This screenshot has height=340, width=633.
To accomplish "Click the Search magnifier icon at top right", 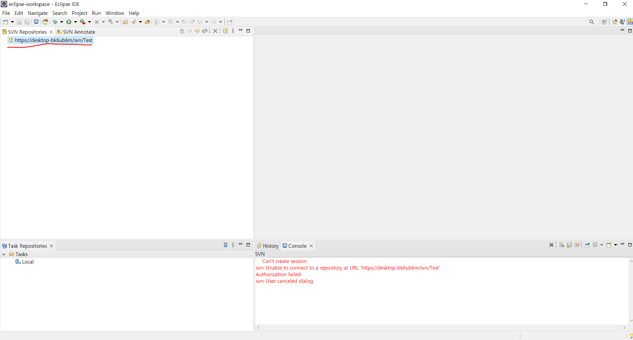I will point(592,22).
